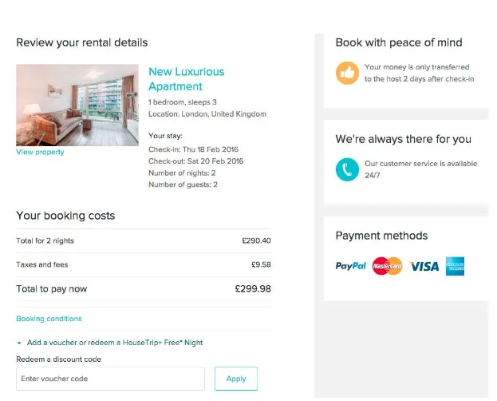Click the MasterCard payment logo
Viewport: 497px width, 401px height.
[x=388, y=266]
